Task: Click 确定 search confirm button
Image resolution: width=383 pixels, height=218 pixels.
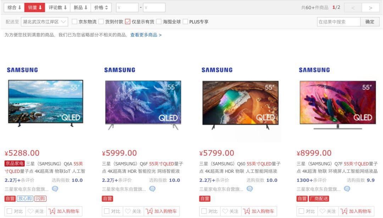Action: click(x=370, y=22)
